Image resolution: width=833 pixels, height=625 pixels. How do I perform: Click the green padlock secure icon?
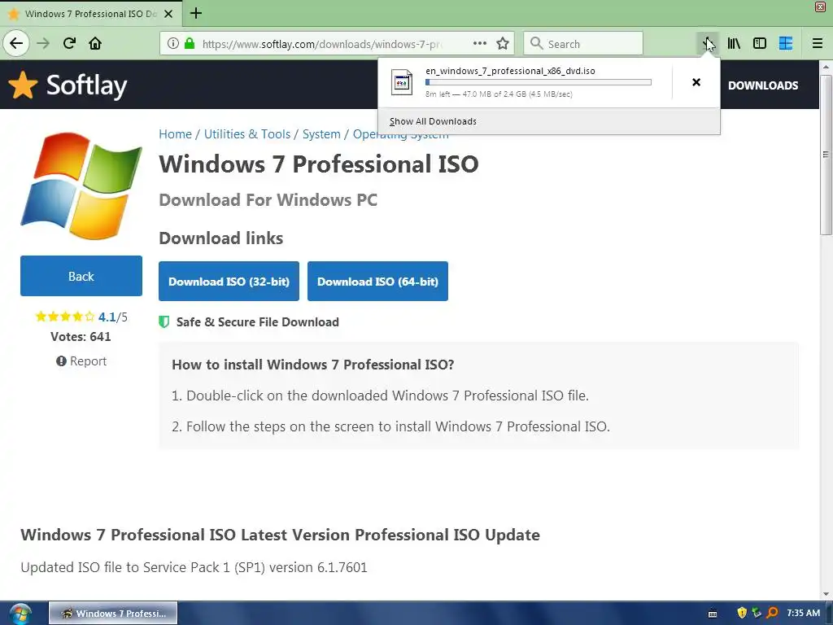[x=189, y=43]
